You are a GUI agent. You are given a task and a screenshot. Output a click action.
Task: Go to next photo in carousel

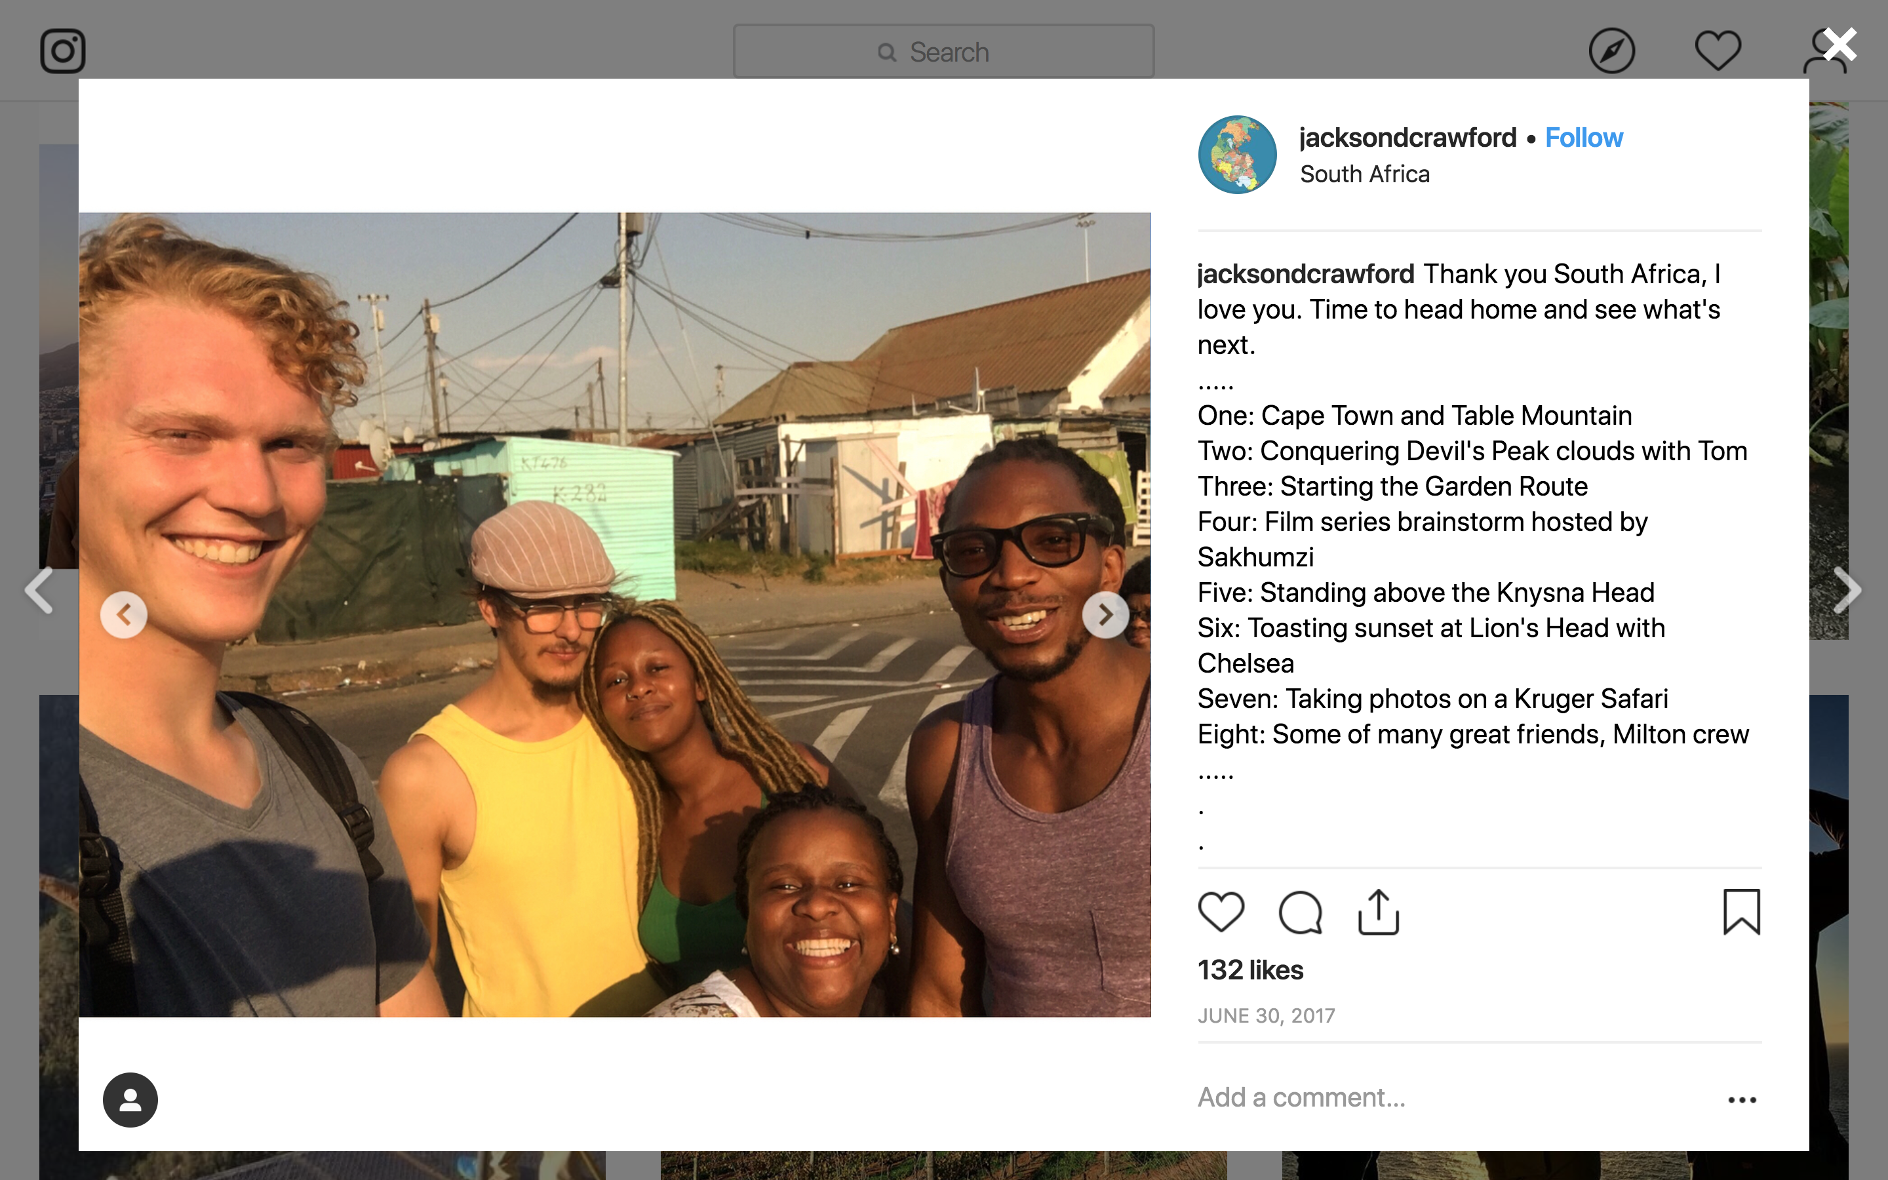1105,615
